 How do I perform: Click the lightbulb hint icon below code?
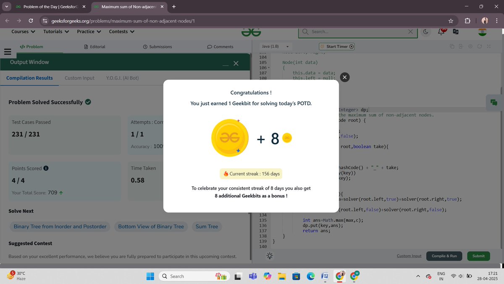coord(269,255)
